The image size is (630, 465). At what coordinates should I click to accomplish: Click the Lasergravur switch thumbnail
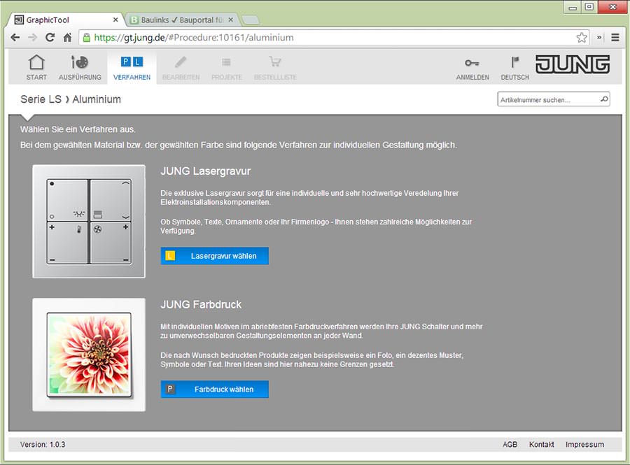(x=89, y=222)
